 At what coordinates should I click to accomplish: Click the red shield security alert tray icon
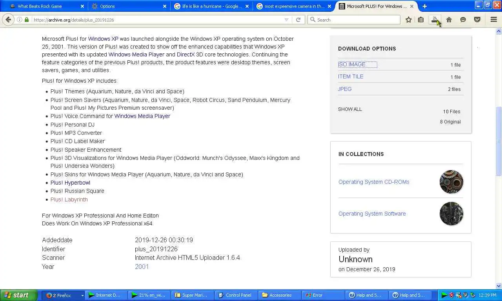click(451, 295)
